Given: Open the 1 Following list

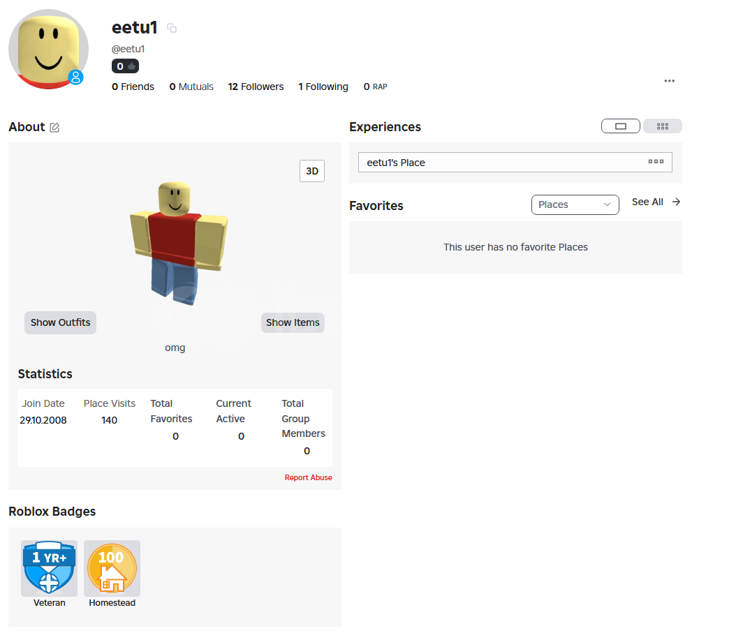Looking at the screenshot, I should tap(323, 87).
